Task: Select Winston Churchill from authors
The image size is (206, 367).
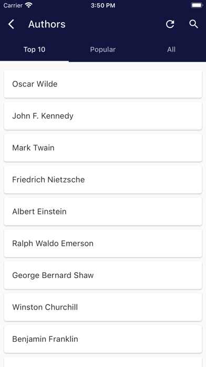Action: tap(103, 307)
